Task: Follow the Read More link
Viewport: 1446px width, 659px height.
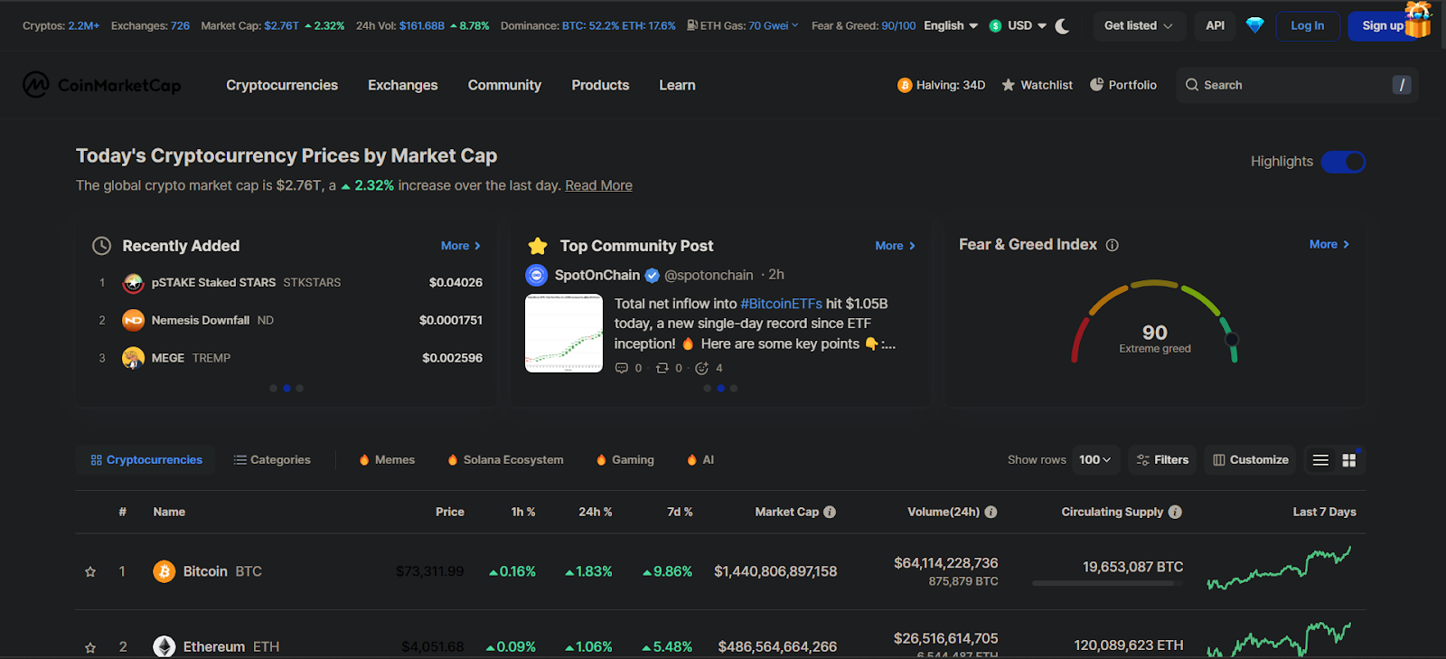Action: tap(598, 185)
